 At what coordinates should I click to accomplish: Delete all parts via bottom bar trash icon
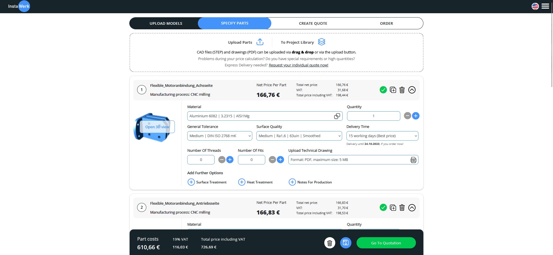pos(330,243)
